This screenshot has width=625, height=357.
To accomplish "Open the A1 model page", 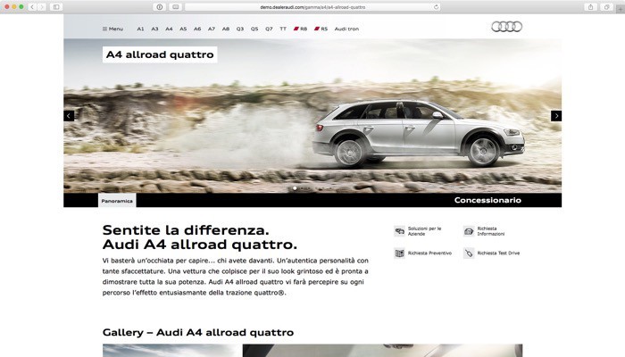I will coord(140,29).
